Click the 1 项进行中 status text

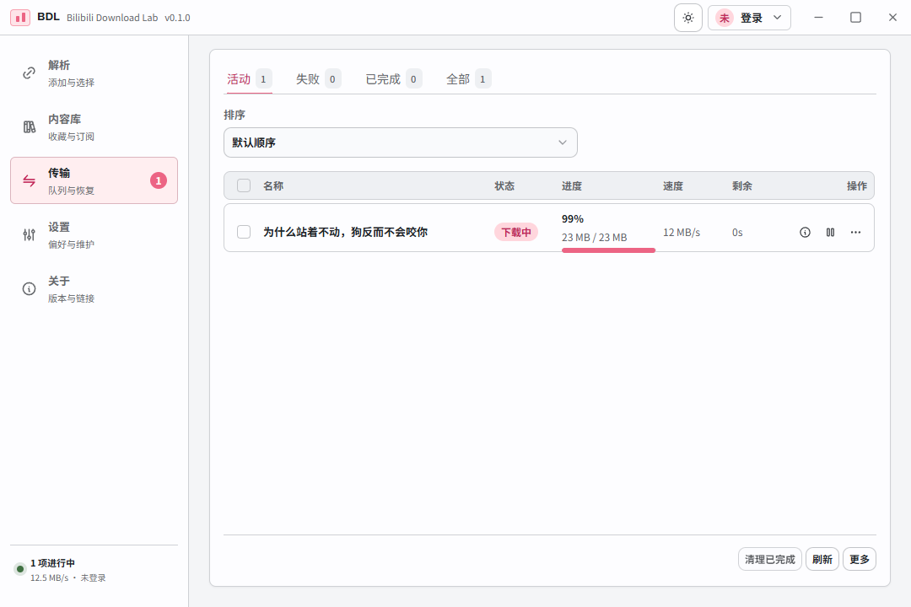click(53, 563)
